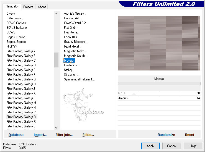The width and height of the screenshot is (205, 152).
Task: Select the FFG??? category
Action: 12,46
